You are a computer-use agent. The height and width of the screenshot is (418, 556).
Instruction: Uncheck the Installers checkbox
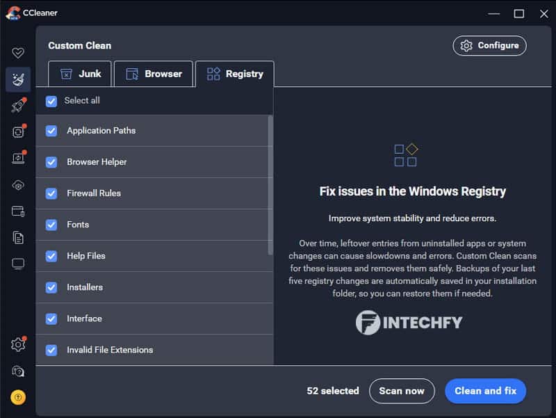(x=51, y=287)
